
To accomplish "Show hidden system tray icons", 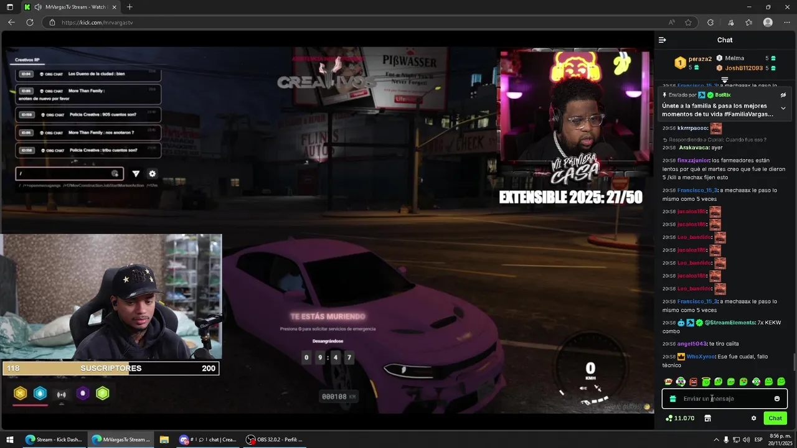I will point(716,439).
